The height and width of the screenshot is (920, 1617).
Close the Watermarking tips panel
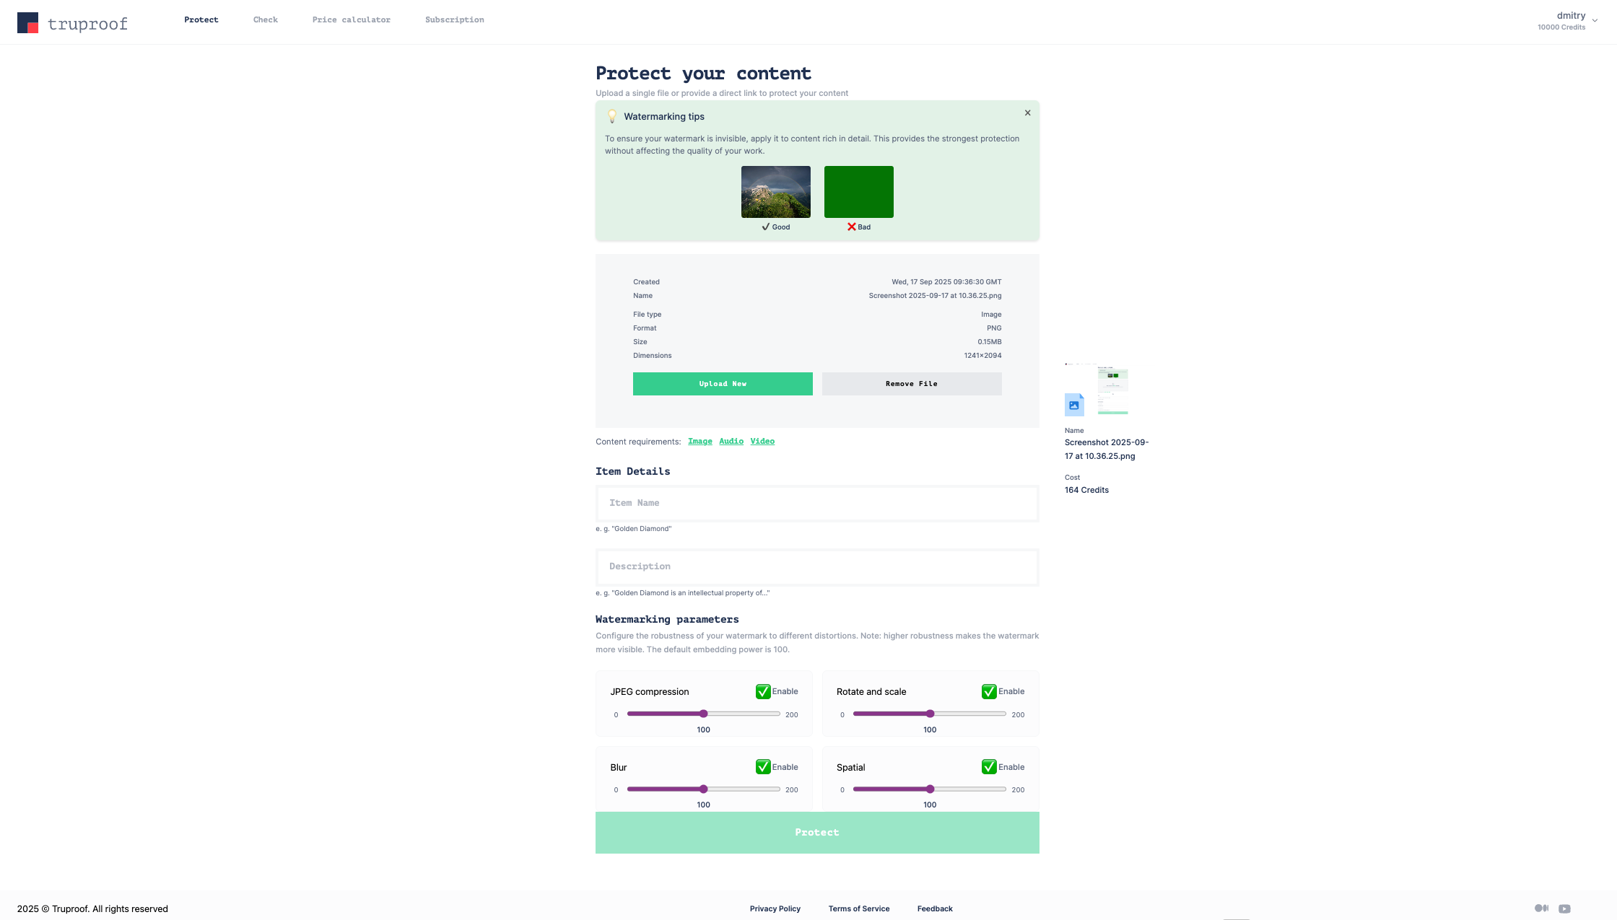point(1027,113)
